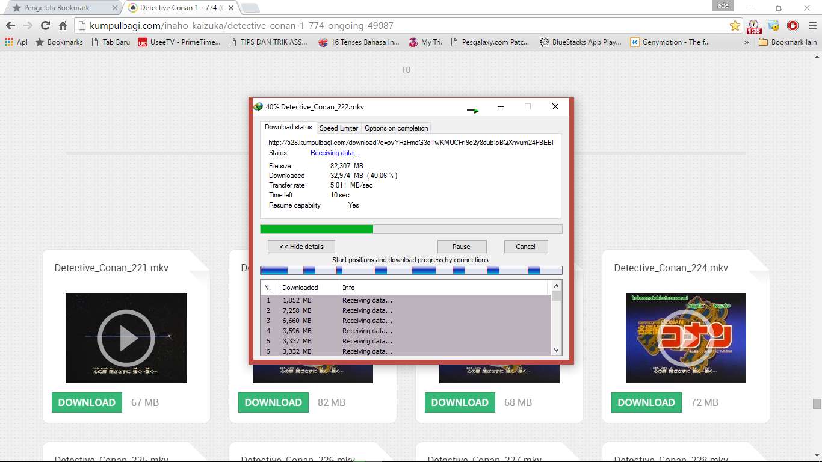
Task: Open the Options on completion tab
Action: click(x=397, y=128)
